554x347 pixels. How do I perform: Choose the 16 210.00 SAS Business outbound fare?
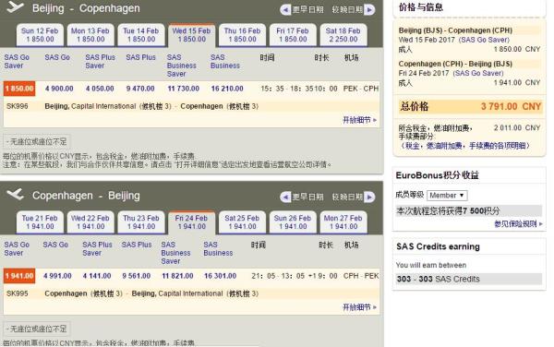227,89
